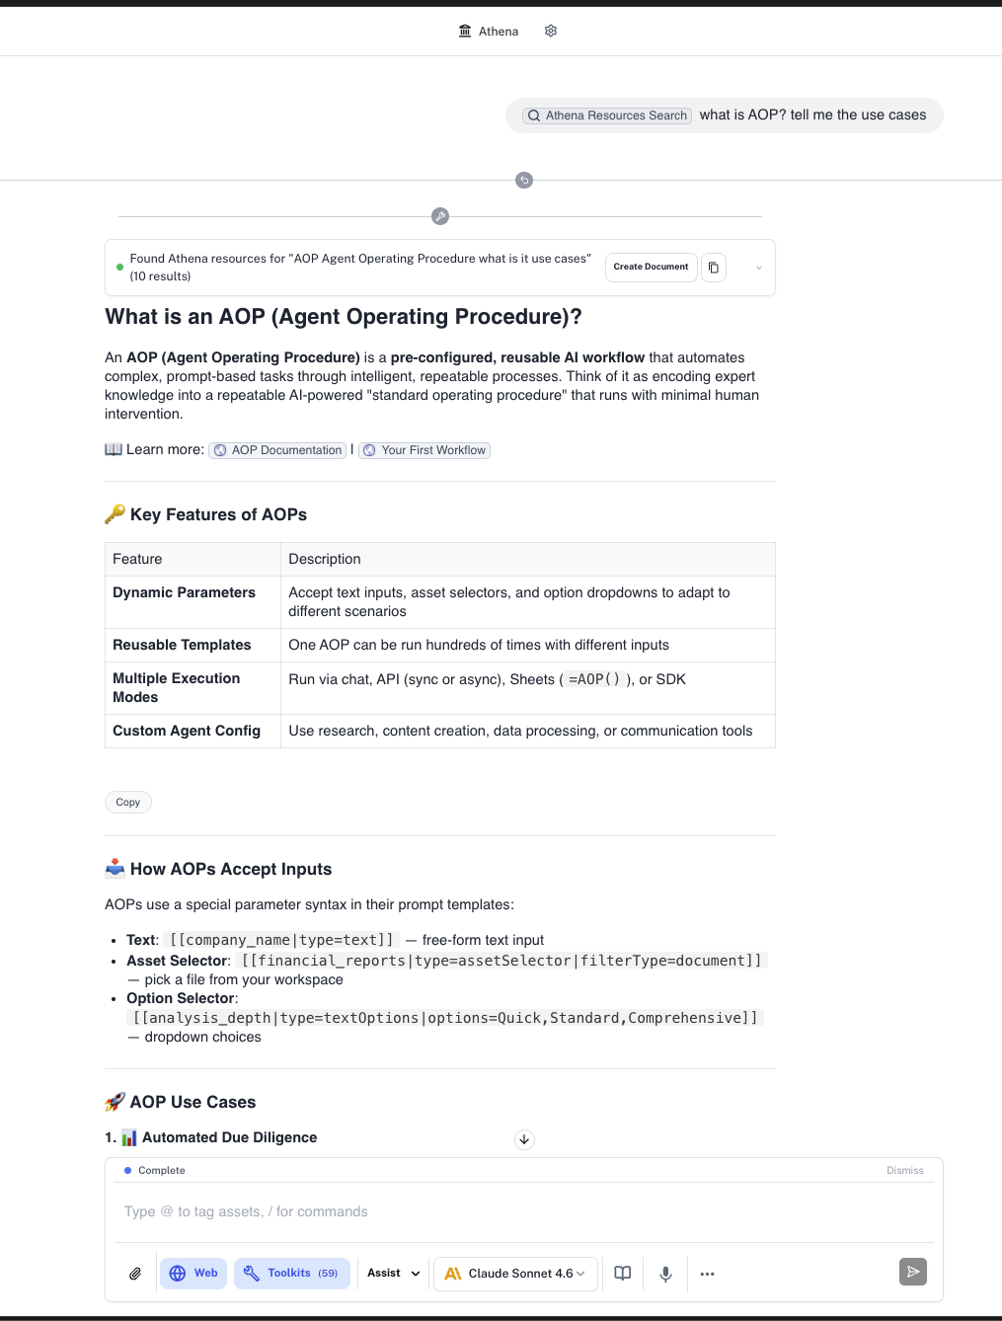This screenshot has width=1002, height=1321.
Task: Click the Athena bank logo icon
Action: coord(464,31)
